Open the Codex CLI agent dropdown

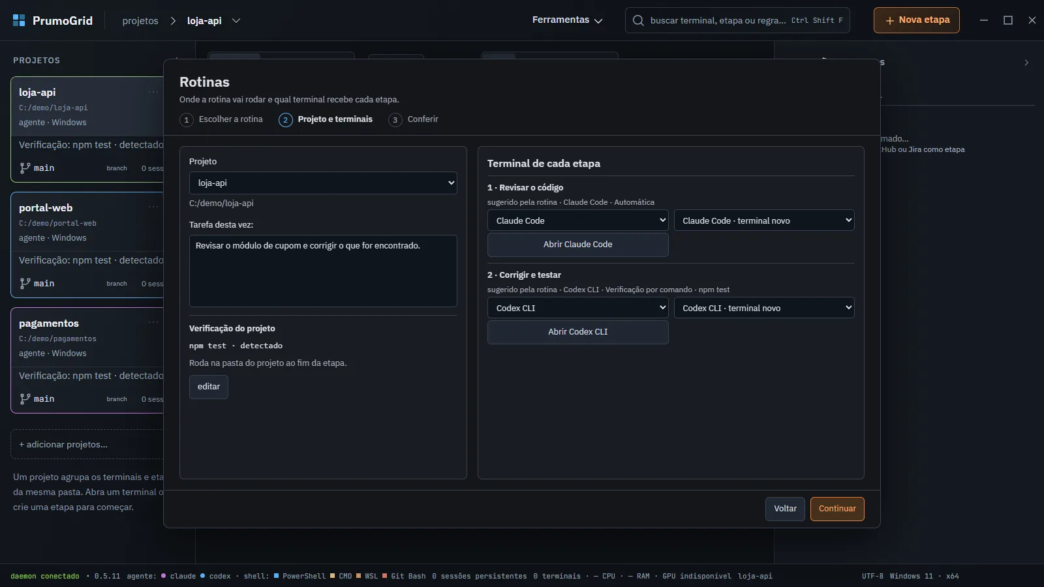577,308
